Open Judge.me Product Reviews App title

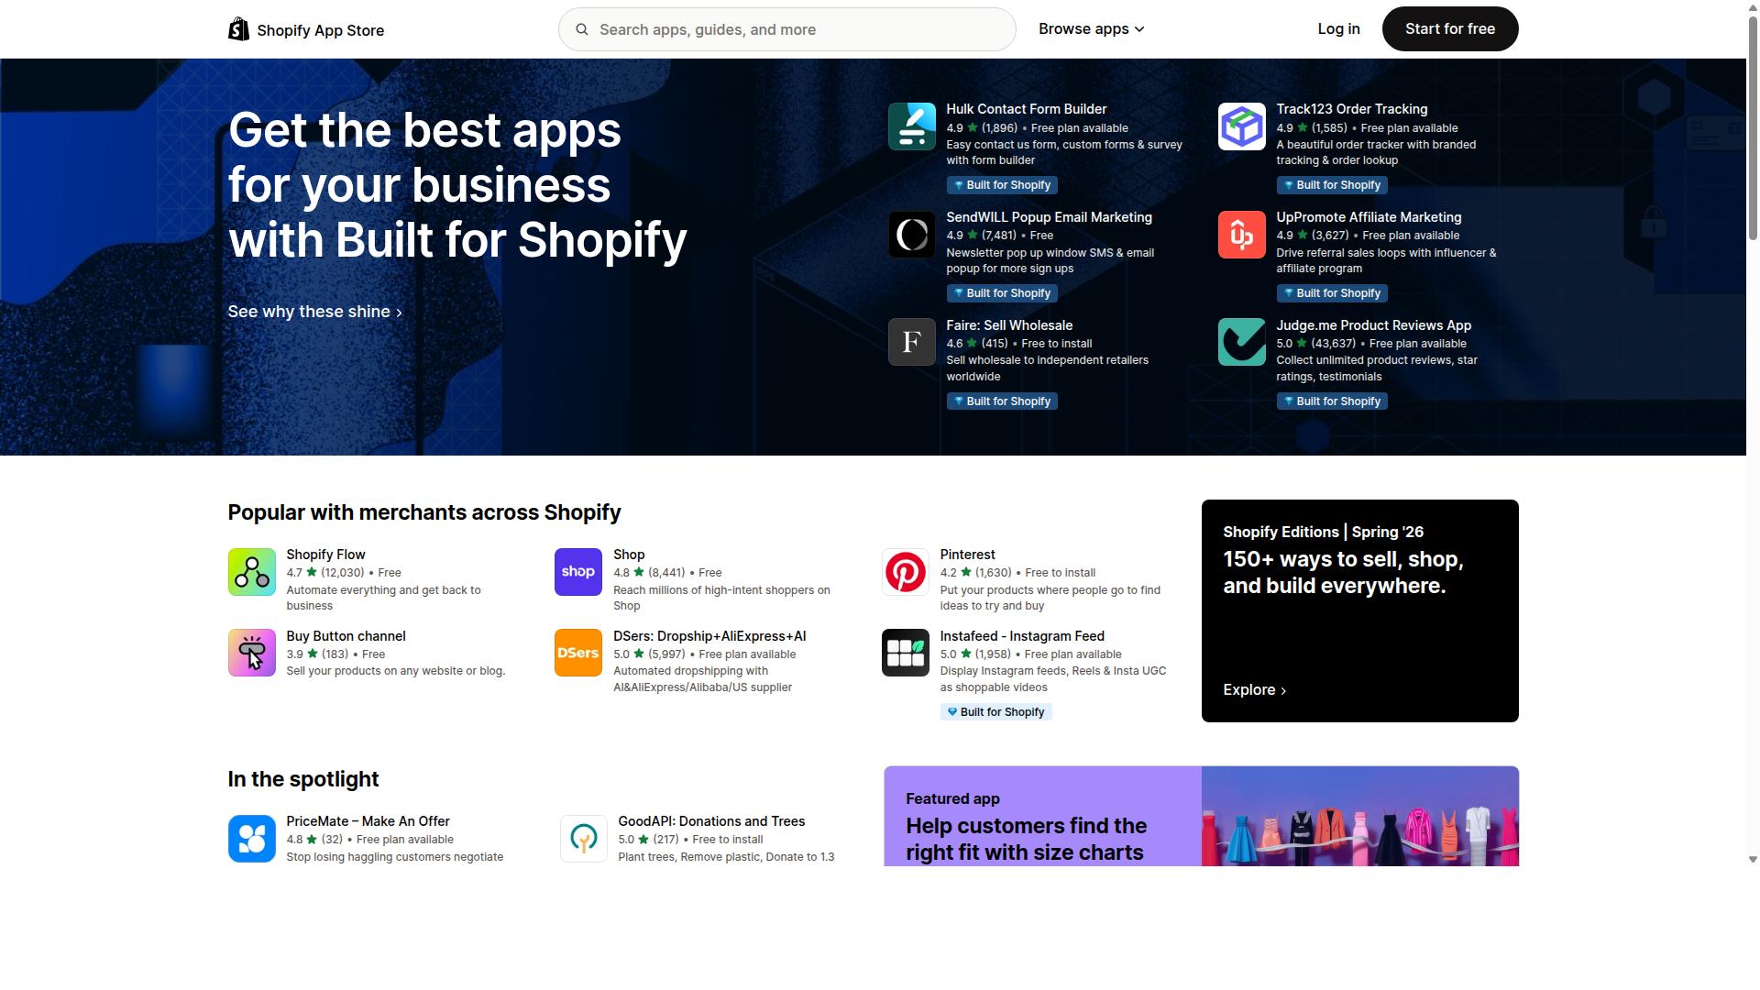(1373, 325)
